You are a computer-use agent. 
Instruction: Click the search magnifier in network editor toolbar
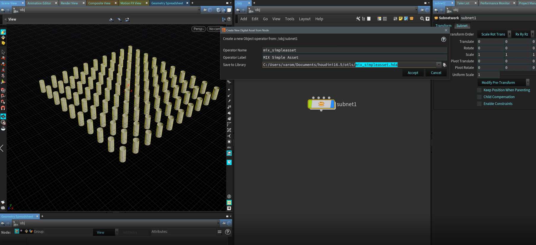[422, 19]
